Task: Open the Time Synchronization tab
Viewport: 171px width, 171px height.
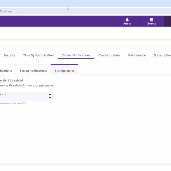Action: coord(38,55)
